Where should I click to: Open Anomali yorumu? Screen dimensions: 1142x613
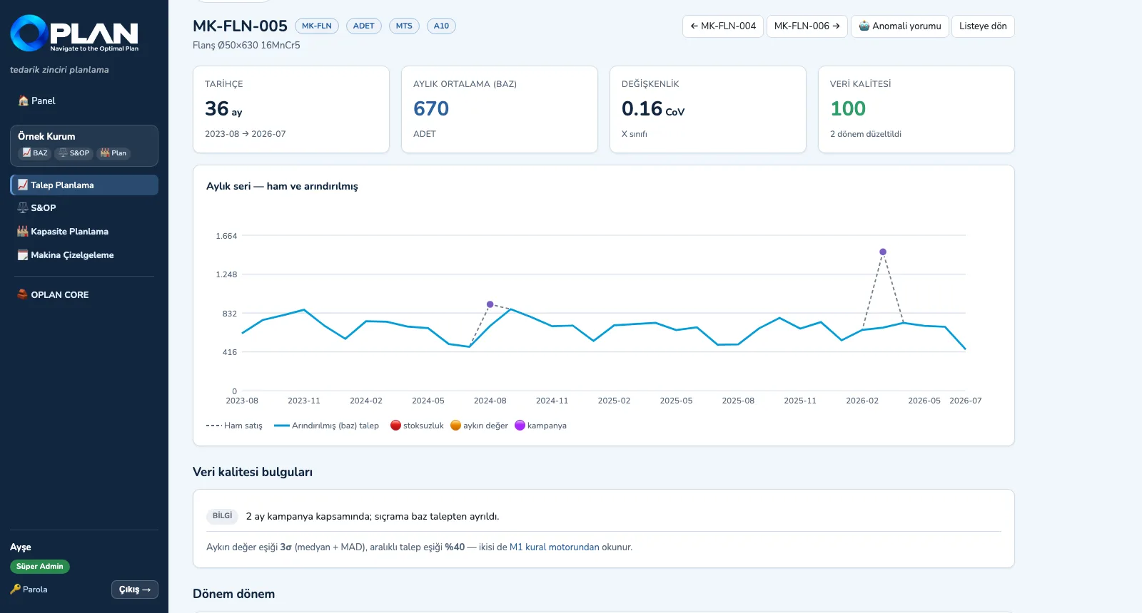[900, 26]
